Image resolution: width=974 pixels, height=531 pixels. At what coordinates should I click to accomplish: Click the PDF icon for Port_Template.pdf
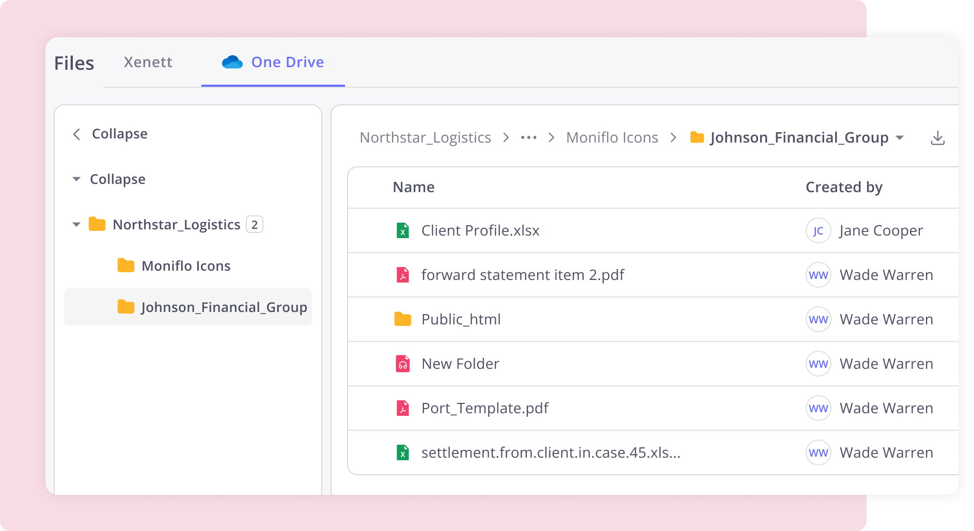pyautogui.click(x=403, y=408)
